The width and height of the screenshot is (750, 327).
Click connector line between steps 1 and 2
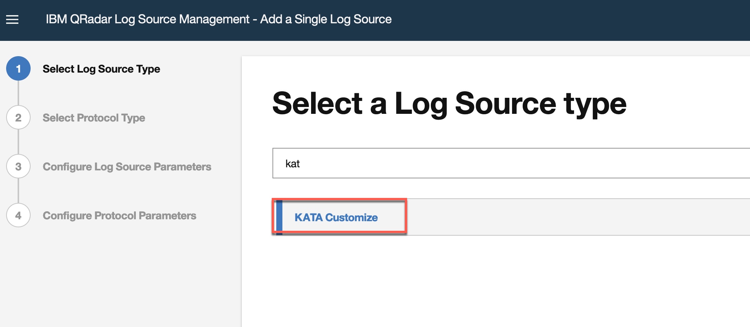(18, 93)
